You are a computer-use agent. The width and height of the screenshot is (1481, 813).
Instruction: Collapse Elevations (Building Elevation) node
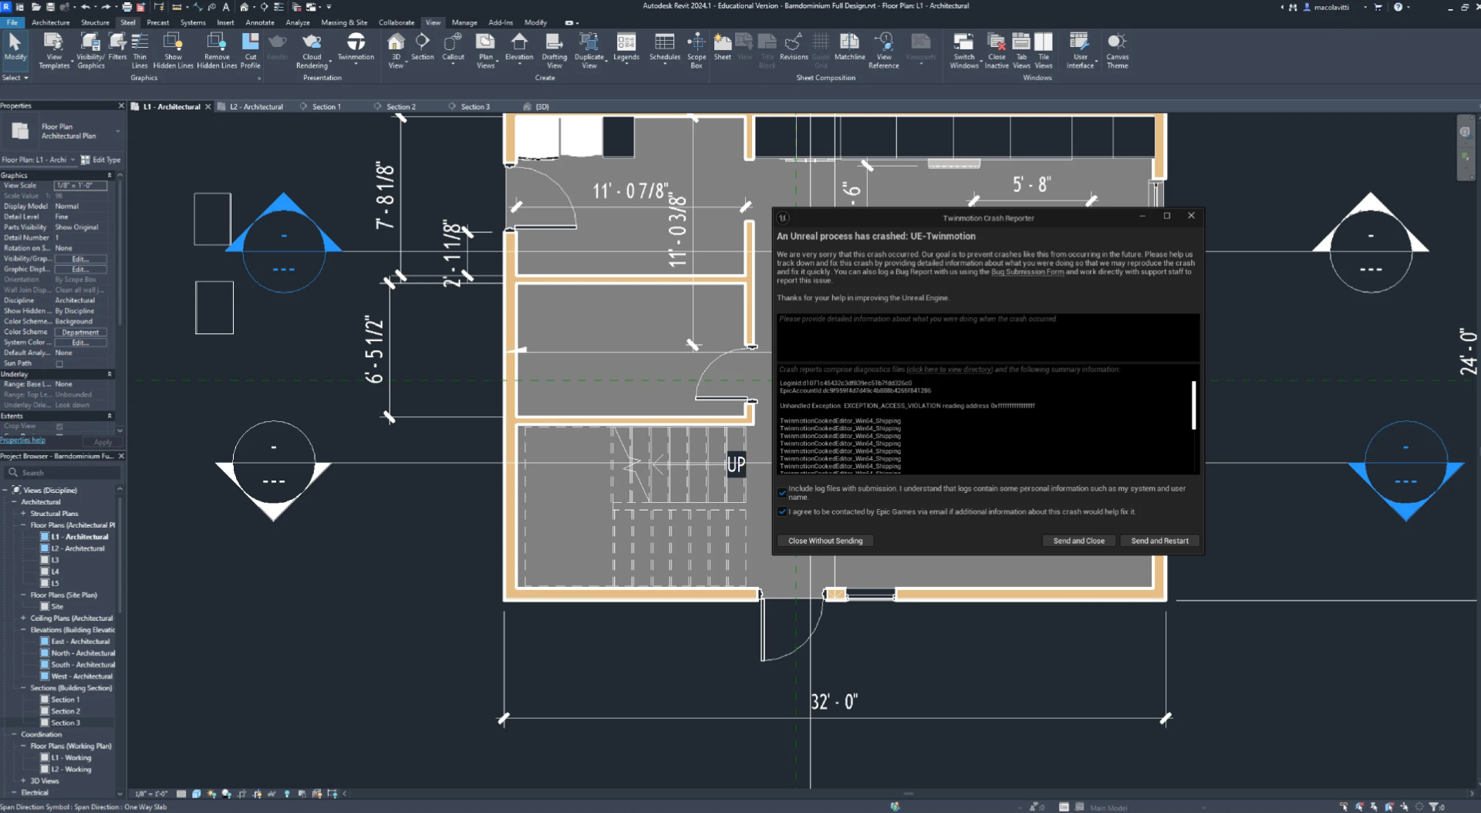point(23,630)
